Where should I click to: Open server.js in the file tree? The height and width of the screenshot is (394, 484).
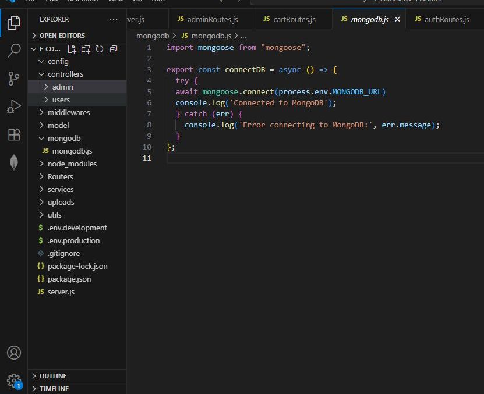click(77, 292)
